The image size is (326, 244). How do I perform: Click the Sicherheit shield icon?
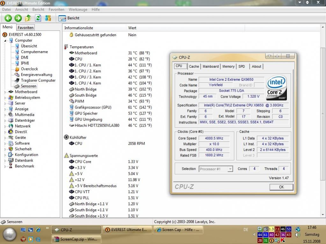click(x=11, y=149)
